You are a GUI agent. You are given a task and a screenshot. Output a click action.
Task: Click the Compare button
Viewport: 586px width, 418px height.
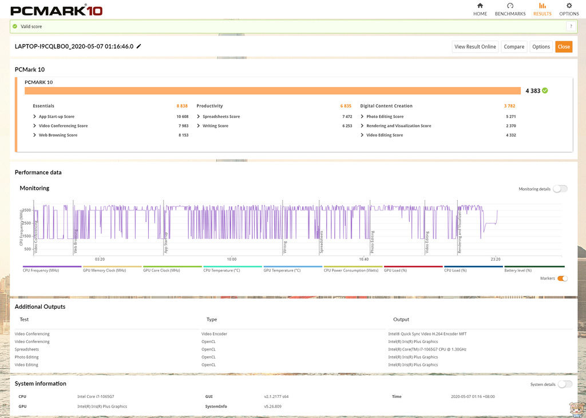[x=514, y=47]
